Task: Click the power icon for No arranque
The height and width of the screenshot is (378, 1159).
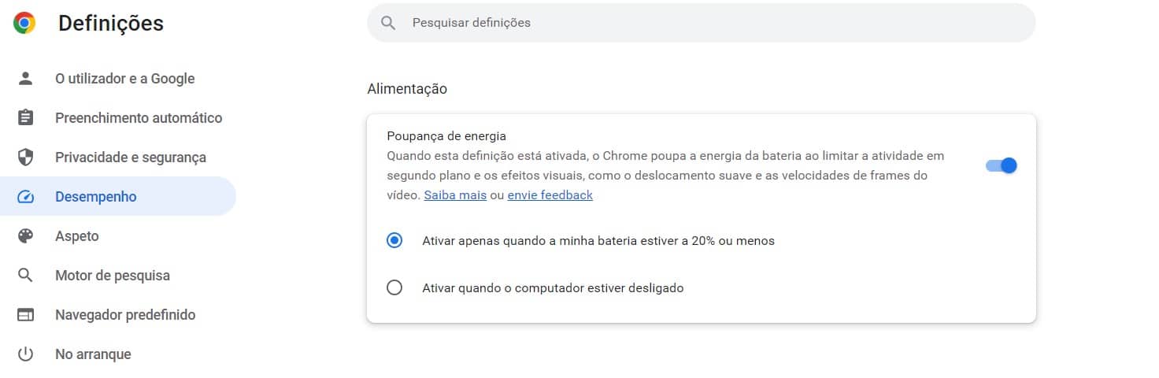Action: (x=26, y=354)
